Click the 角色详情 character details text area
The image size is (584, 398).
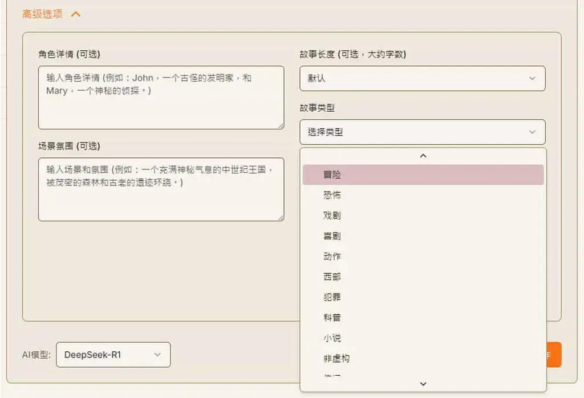click(161, 98)
